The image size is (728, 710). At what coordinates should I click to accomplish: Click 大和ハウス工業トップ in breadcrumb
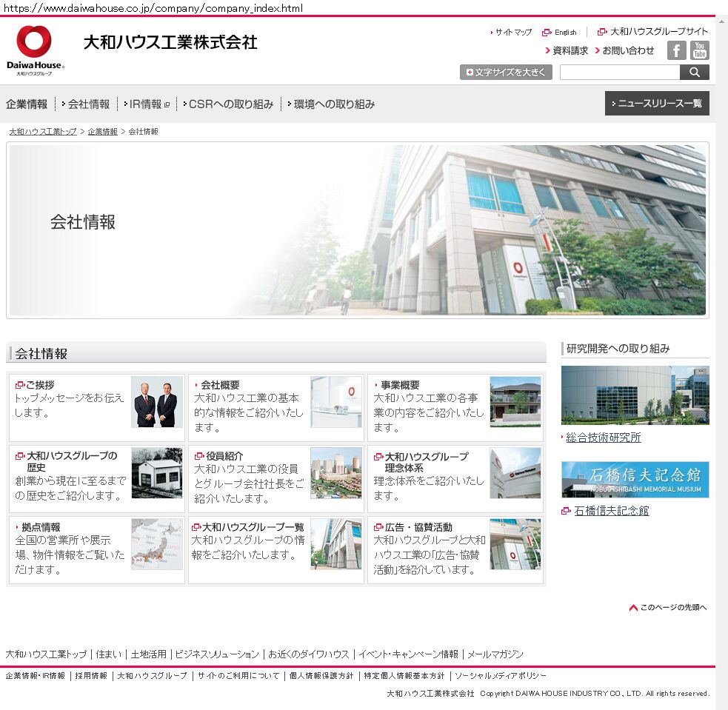(x=43, y=132)
